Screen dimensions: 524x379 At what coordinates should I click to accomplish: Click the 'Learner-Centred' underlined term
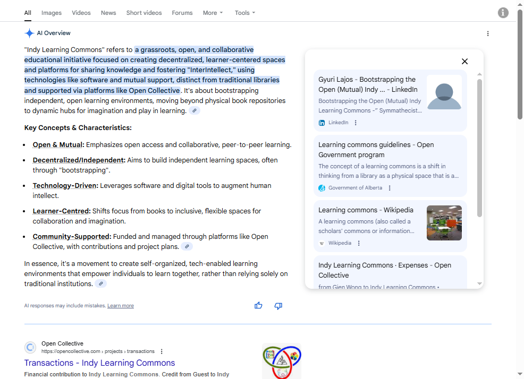62,211
